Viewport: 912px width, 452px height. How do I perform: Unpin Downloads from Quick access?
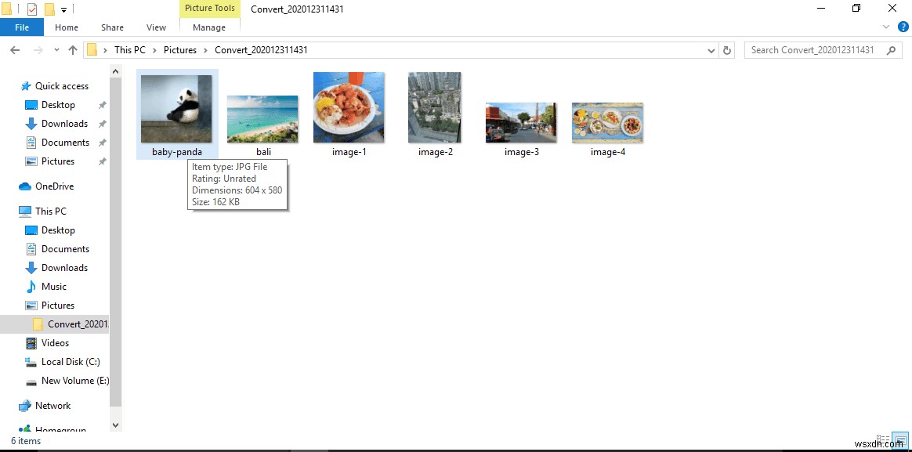coord(102,123)
